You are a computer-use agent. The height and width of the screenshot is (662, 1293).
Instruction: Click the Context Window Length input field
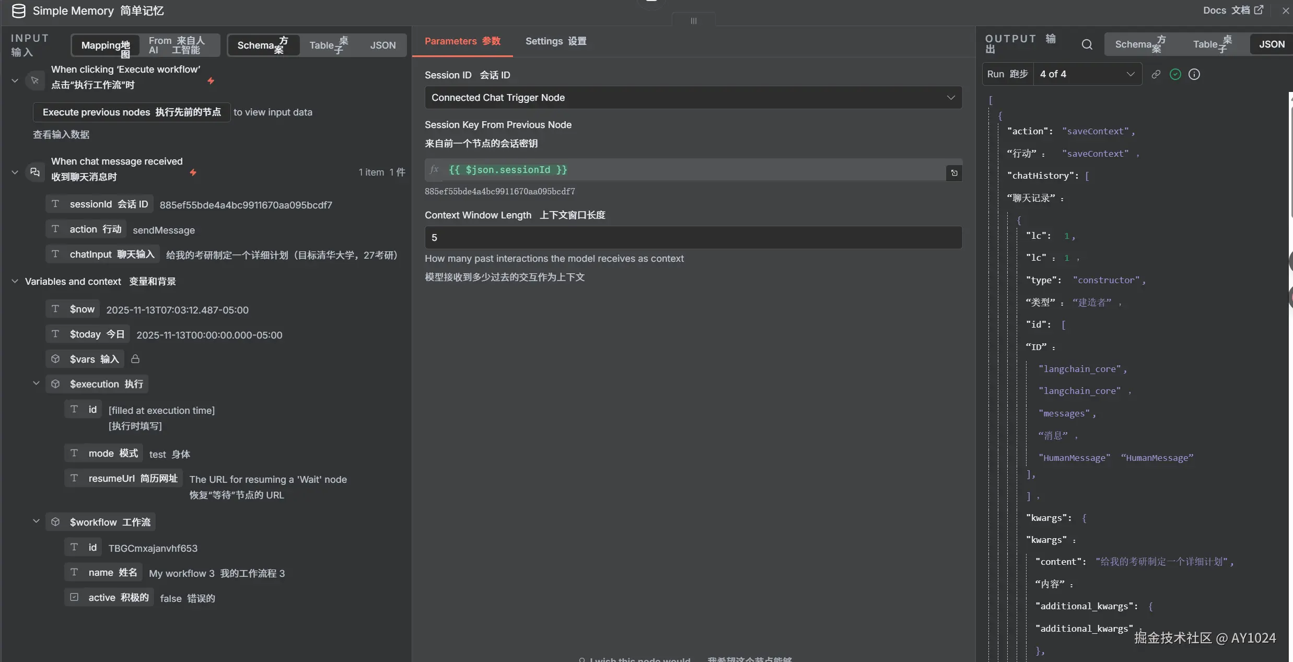[693, 238]
